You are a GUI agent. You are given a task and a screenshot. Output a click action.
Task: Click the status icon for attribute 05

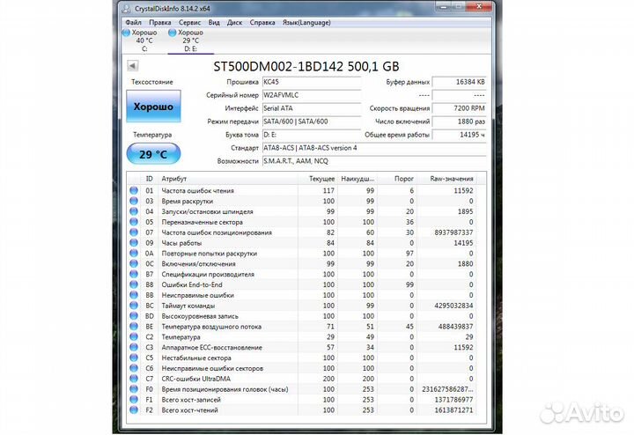pyautogui.click(x=134, y=222)
